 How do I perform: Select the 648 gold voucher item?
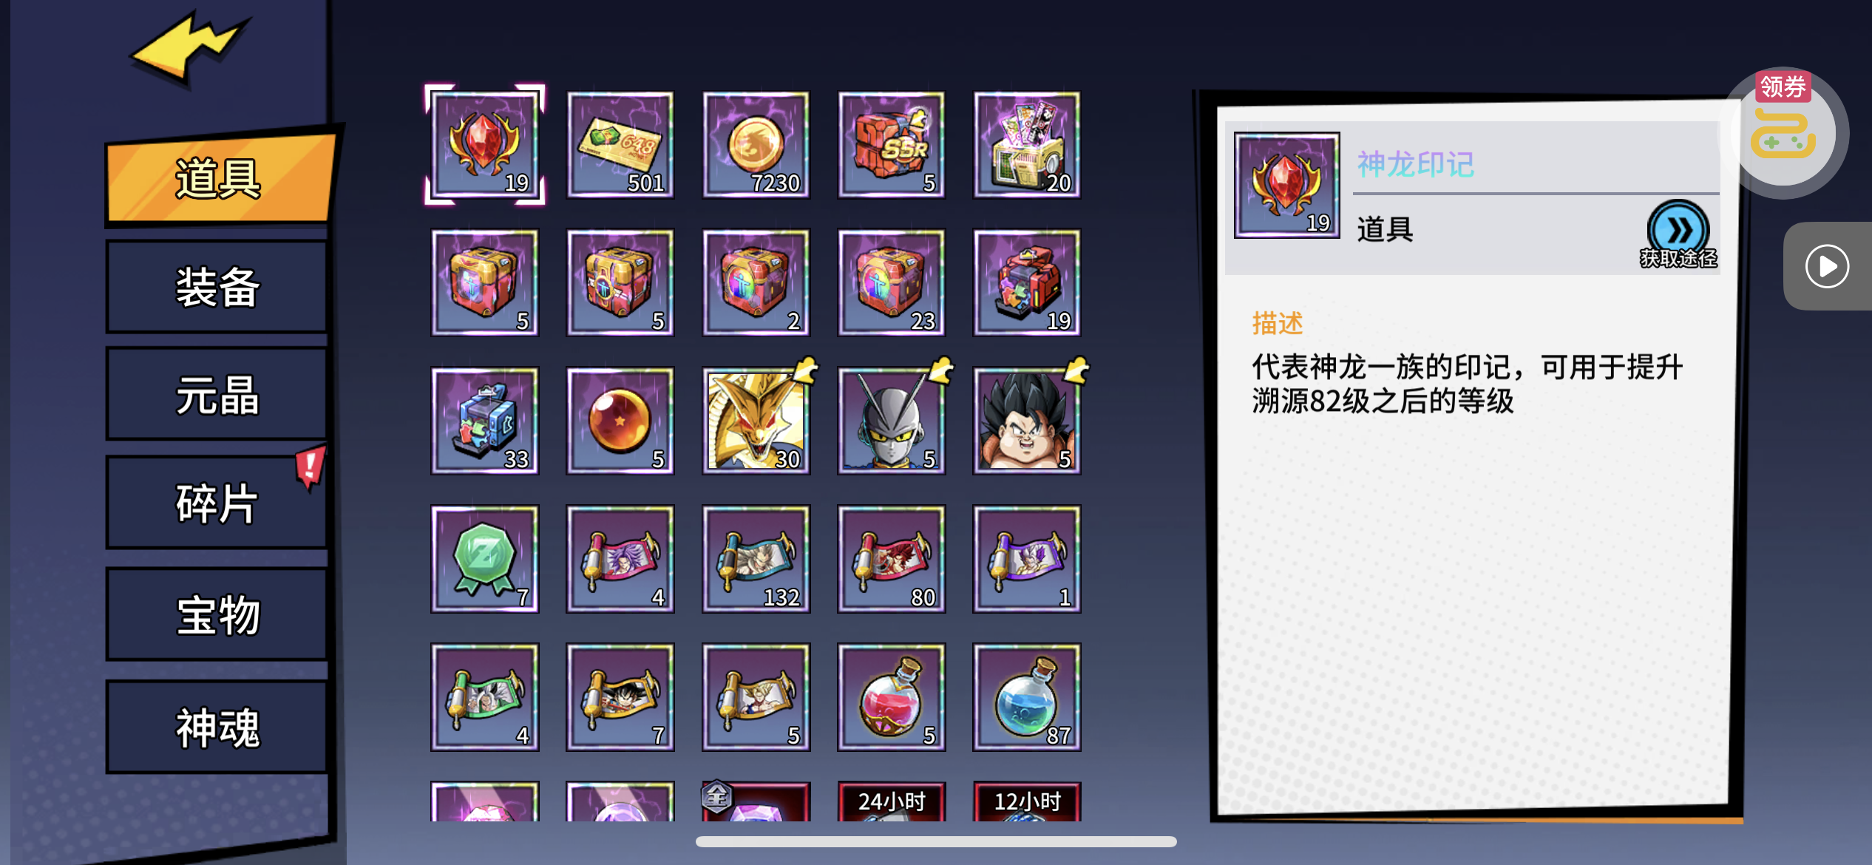pyautogui.click(x=620, y=145)
